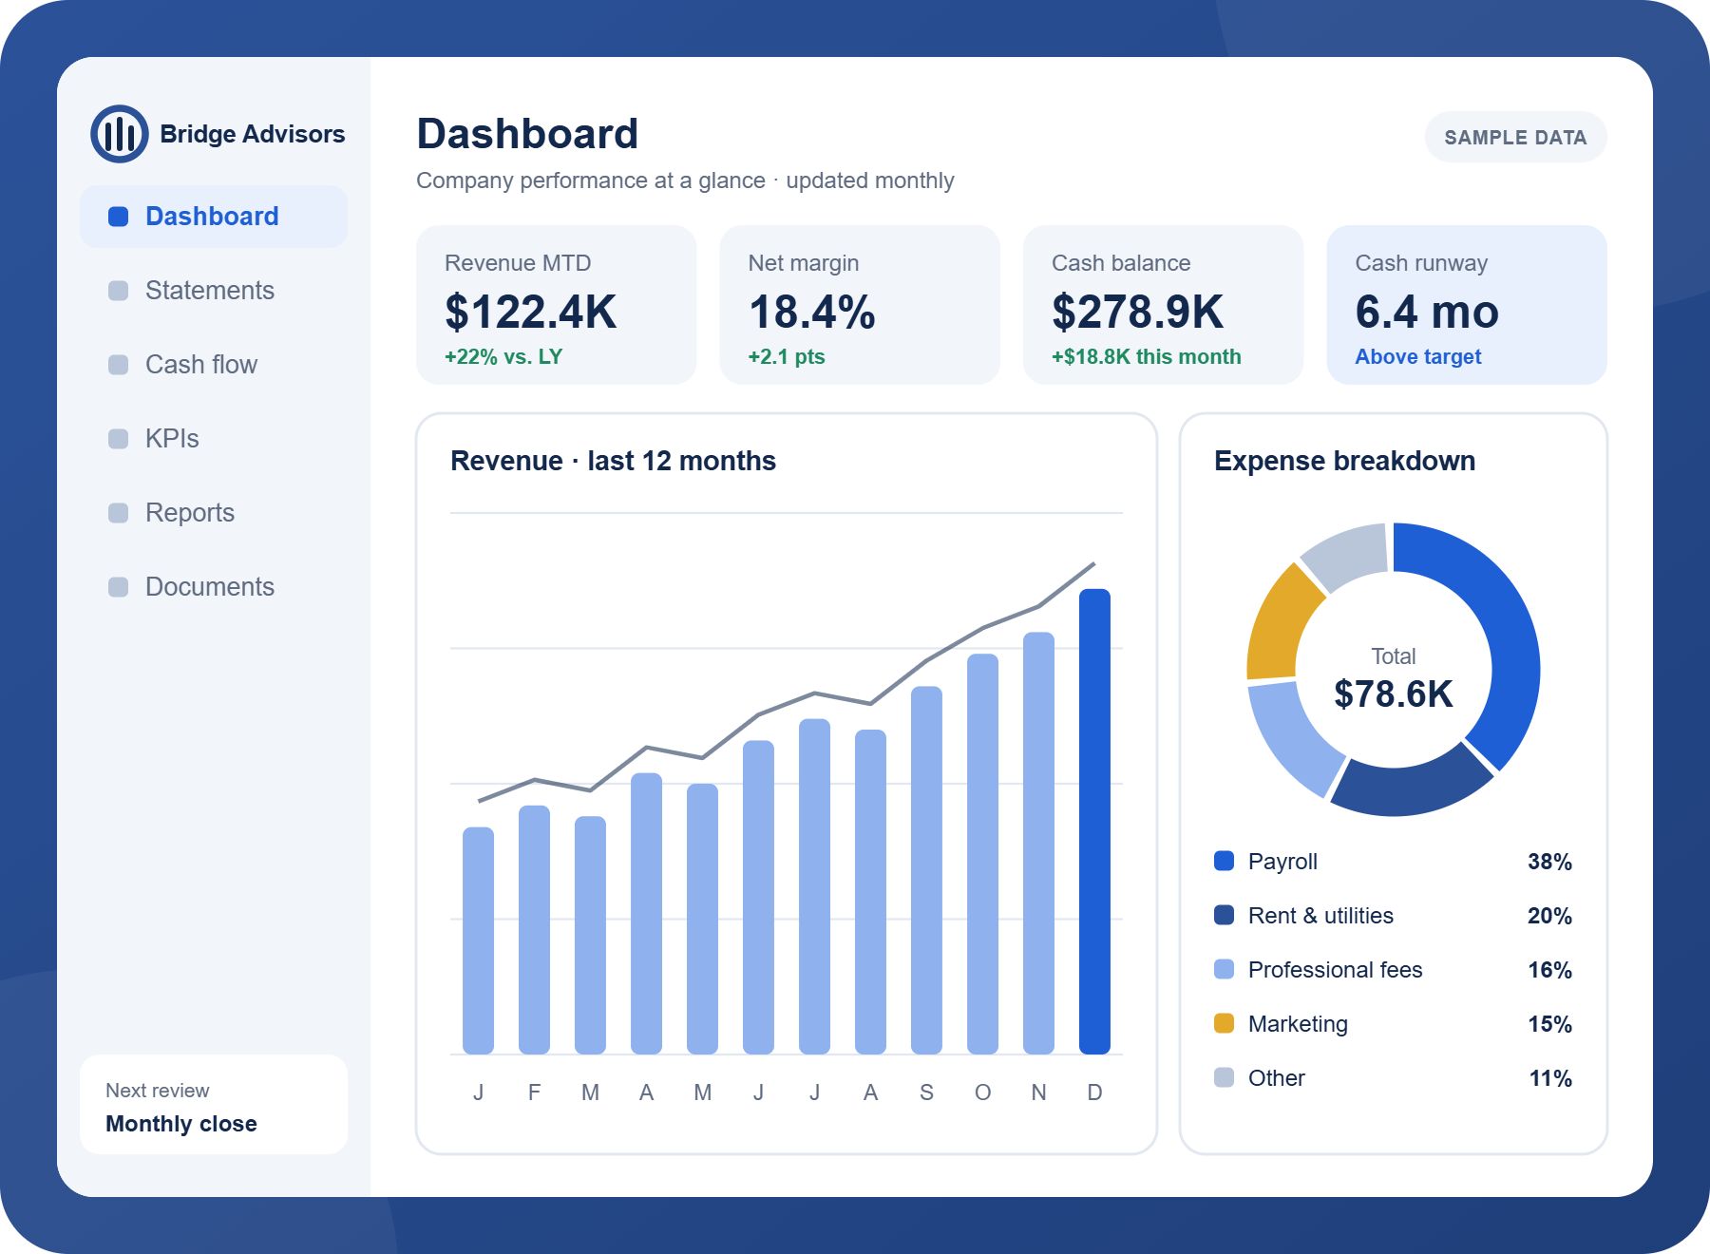Click the gray Other donut segment
Viewport: 1710px width, 1254px height.
[x=1349, y=554]
